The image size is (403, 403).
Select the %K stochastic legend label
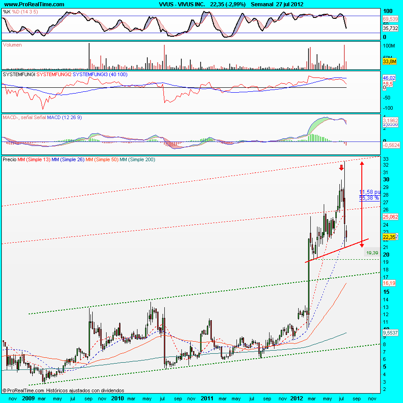(x=7, y=12)
